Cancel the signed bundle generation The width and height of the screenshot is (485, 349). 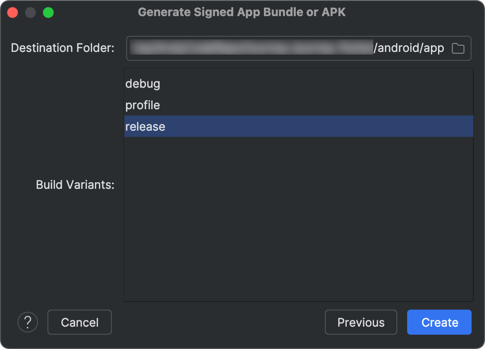[80, 322]
